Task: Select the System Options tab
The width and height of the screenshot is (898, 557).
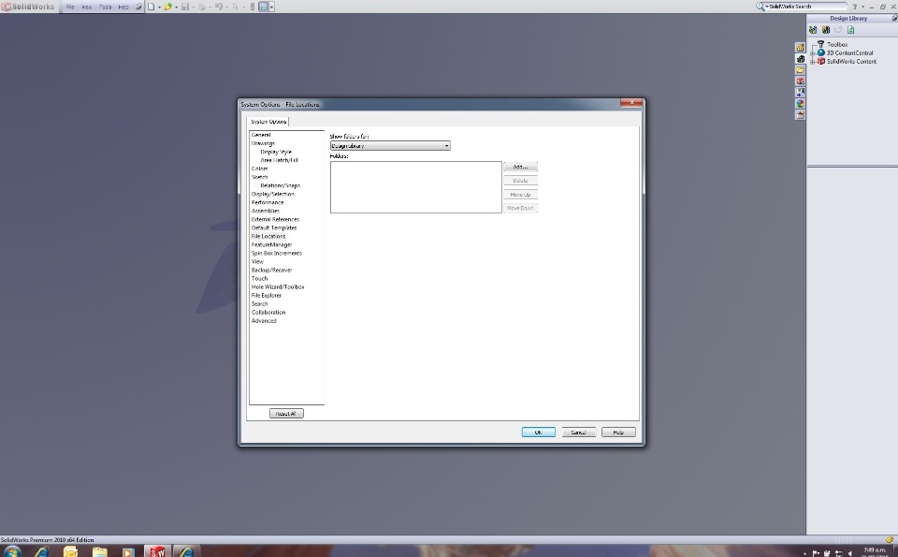Action: [268, 122]
